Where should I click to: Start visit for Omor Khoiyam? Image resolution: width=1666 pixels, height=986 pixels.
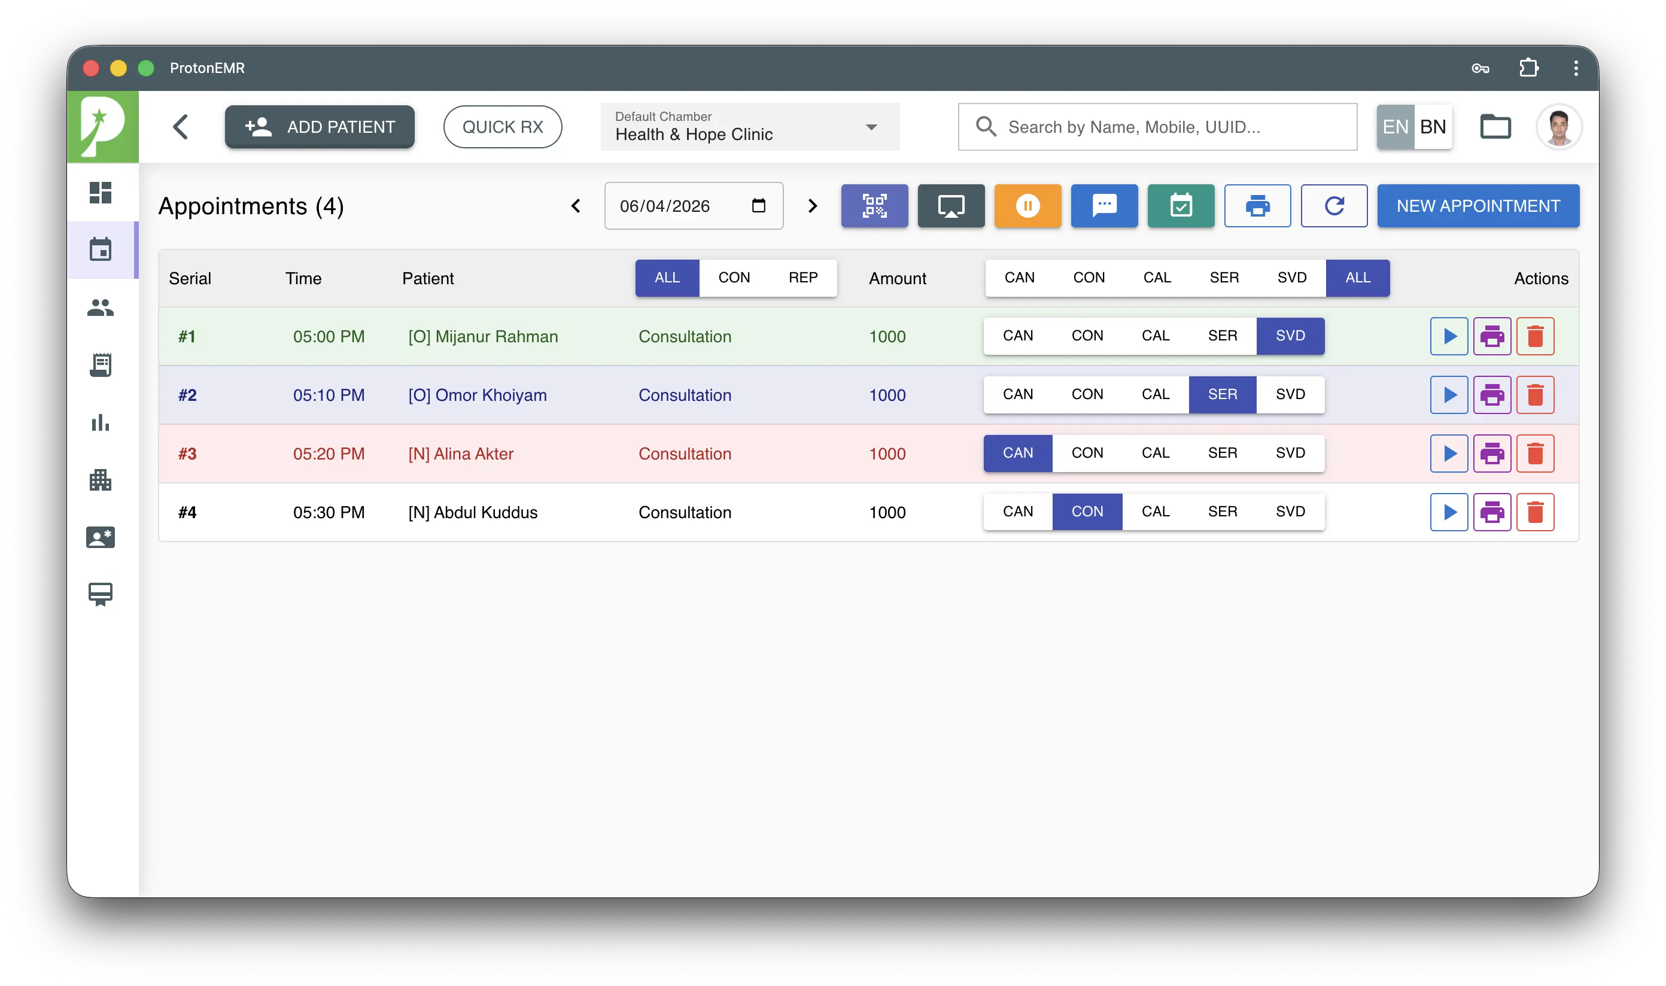tap(1449, 395)
